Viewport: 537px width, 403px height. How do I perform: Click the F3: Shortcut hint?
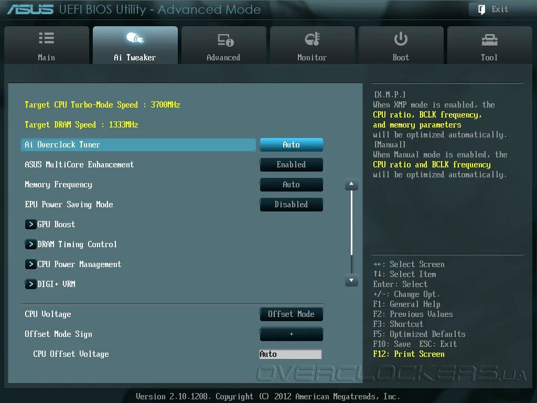click(398, 324)
